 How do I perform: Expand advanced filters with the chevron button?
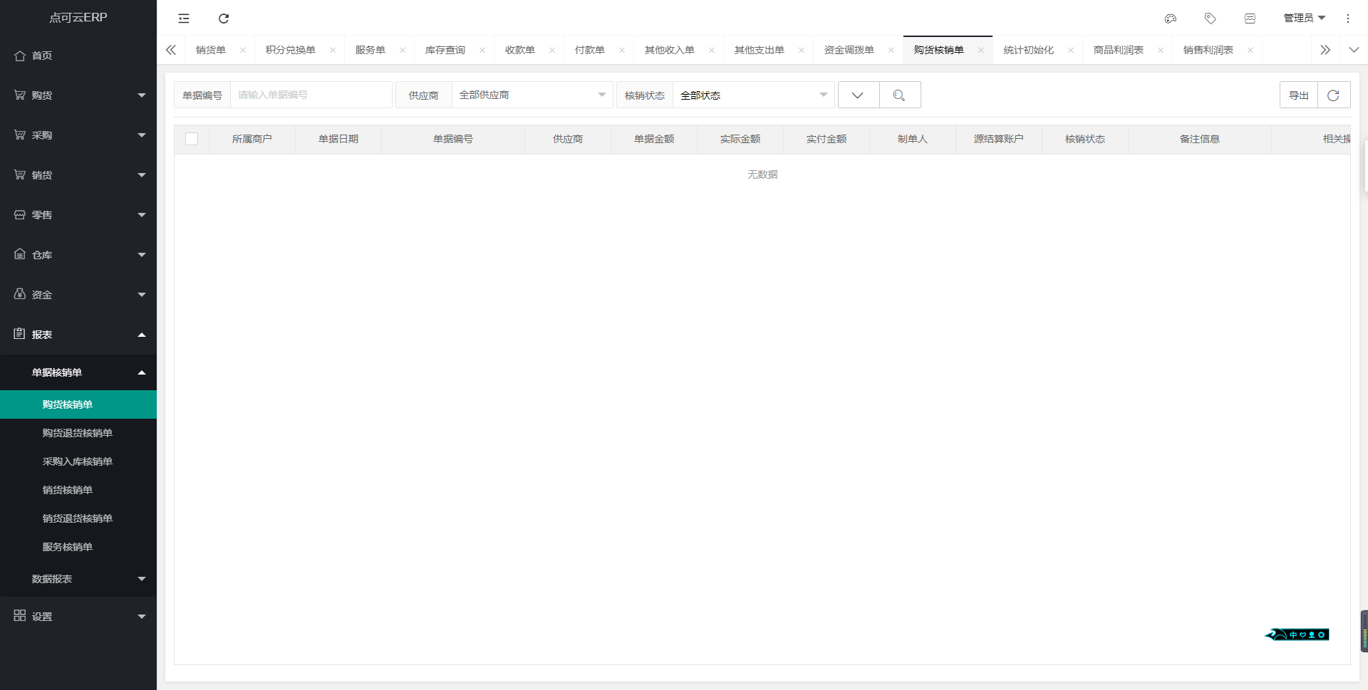858,95
